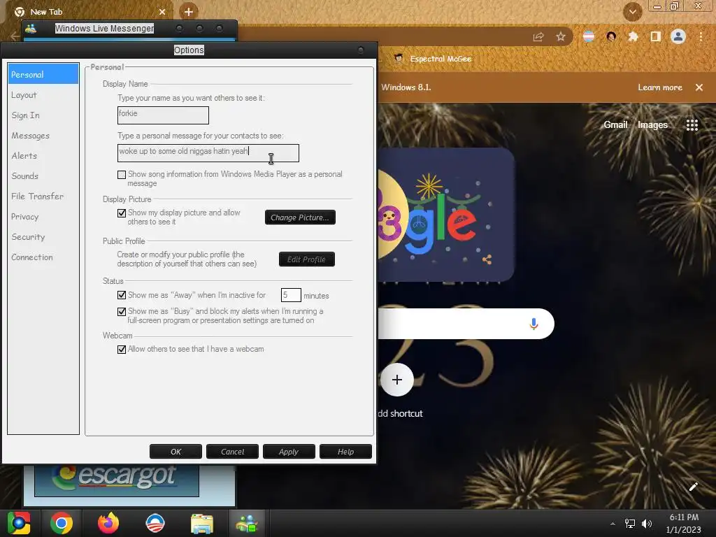Image resolution: width=716 pixels, height=537 pixels.
Task: Click the avatar extension icon in Chrome toolbar
Action: (x=611, y=36)
